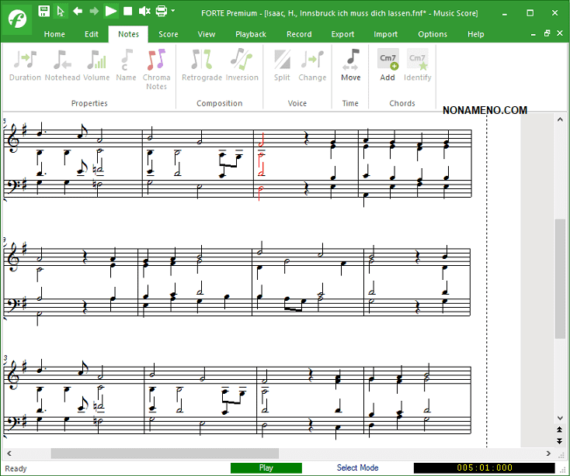
Task: Switch to the Playback tab
Action: tap(251, 34)
